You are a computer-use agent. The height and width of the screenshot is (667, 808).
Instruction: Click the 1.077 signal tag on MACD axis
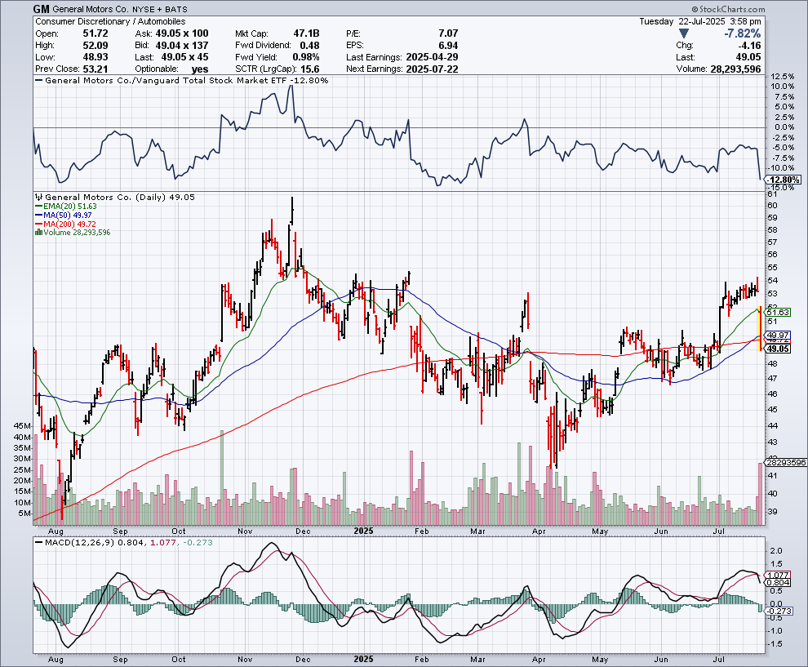778,576
